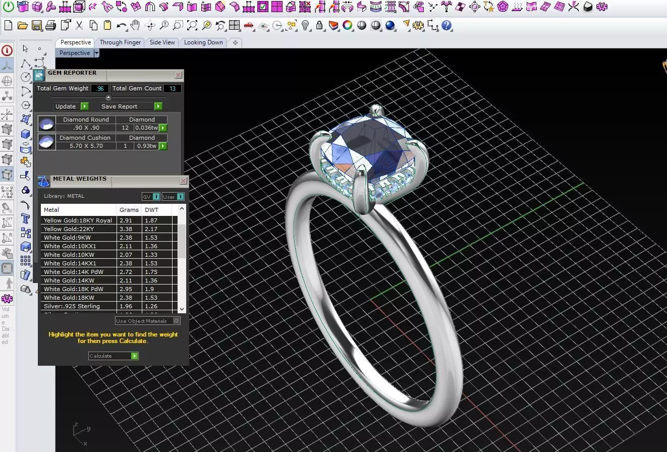Viewport: 667px width, 452px height.
Task: Click the puzzle piece boolean tool
Action: [25, 162]
